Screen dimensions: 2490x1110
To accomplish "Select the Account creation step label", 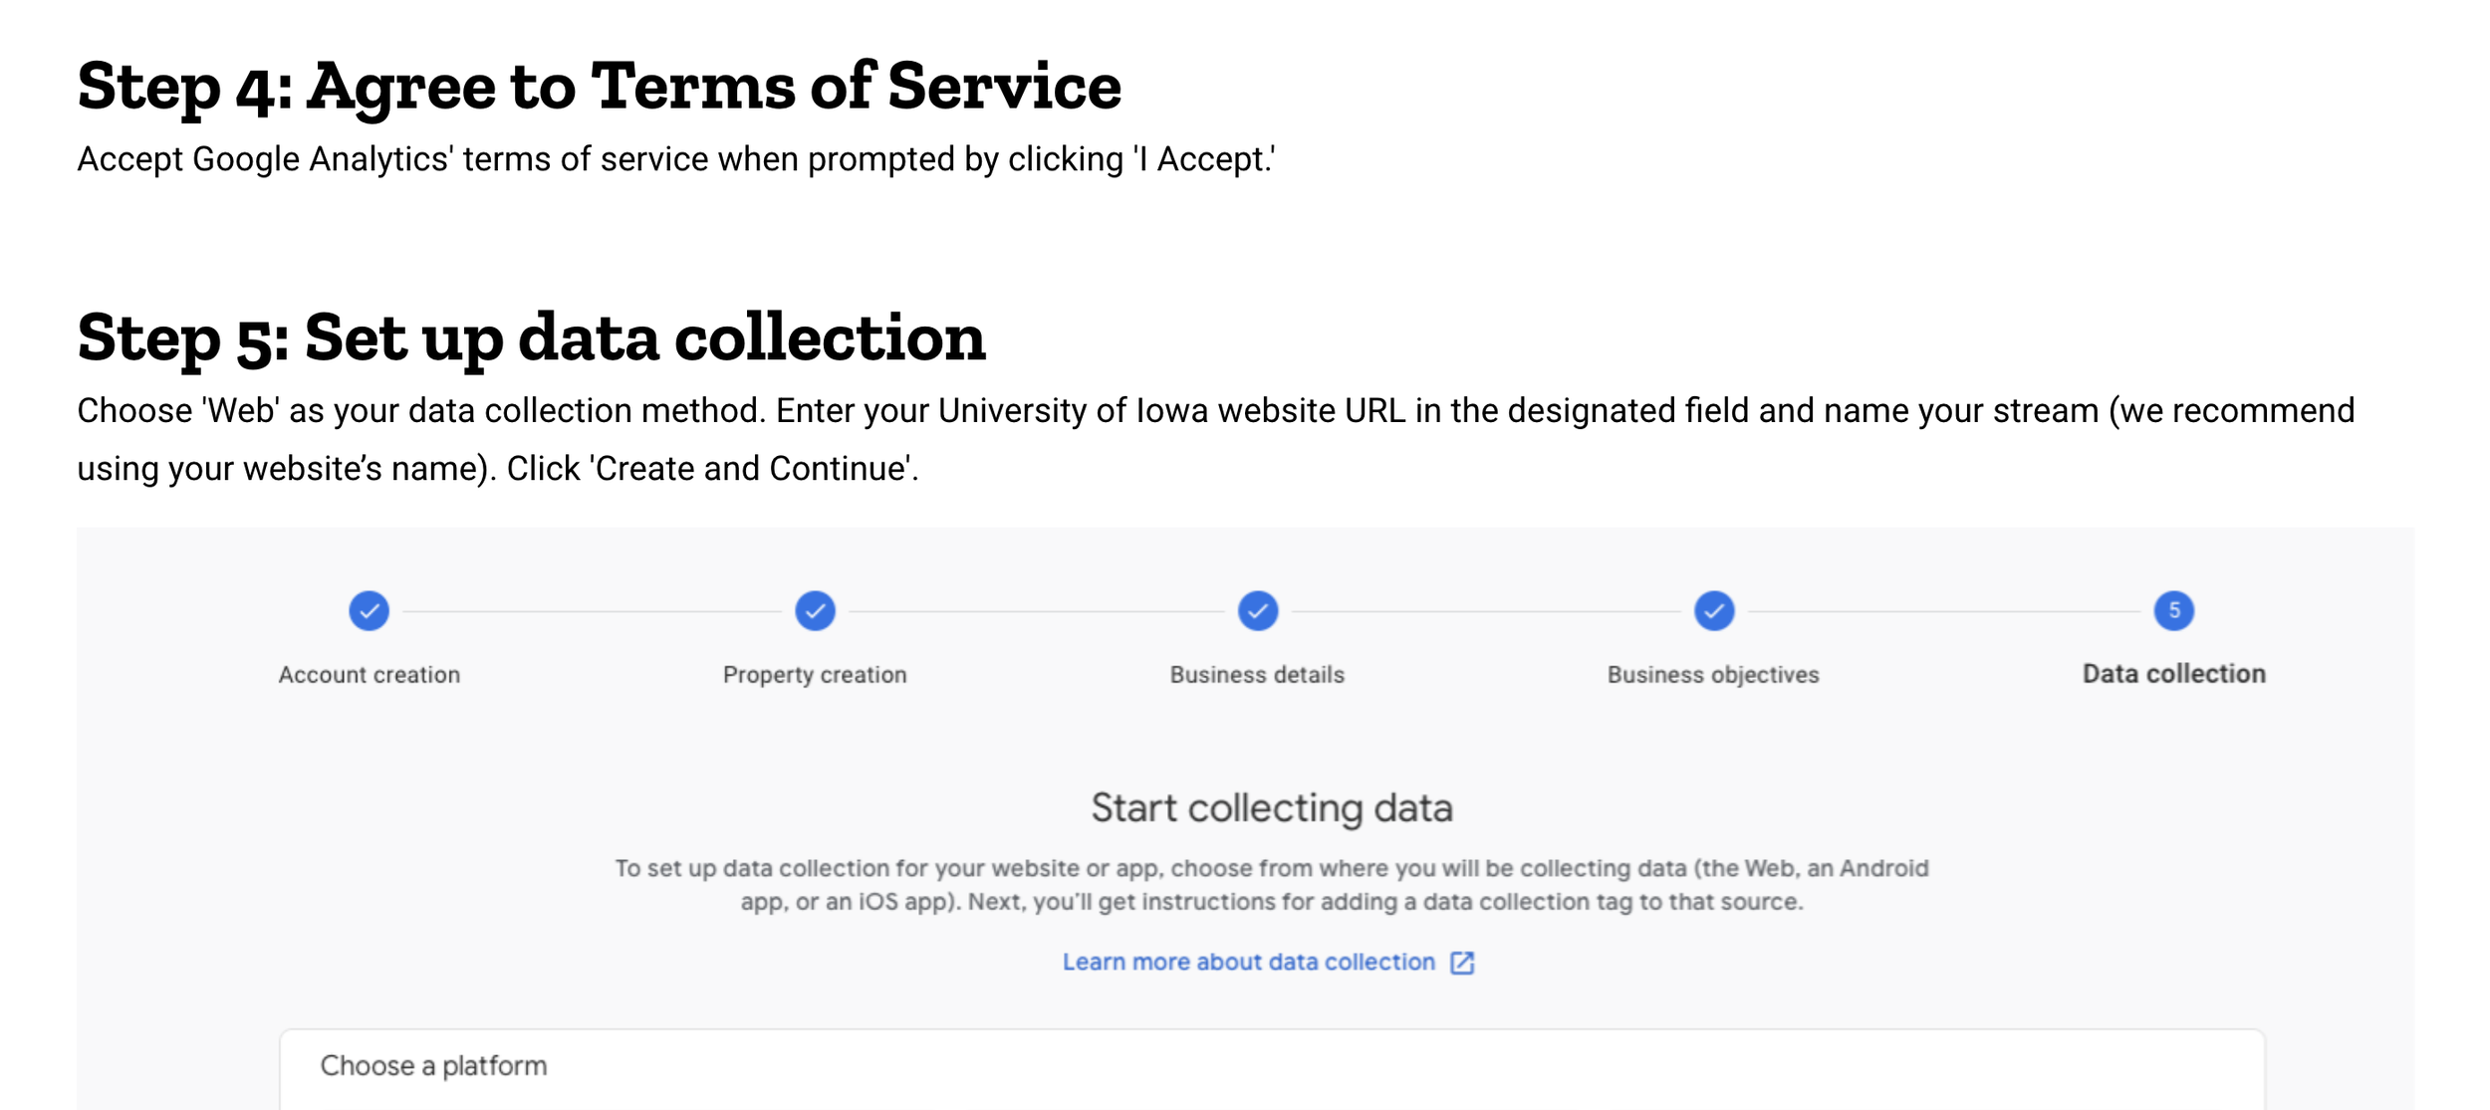I will coord(369,675).
